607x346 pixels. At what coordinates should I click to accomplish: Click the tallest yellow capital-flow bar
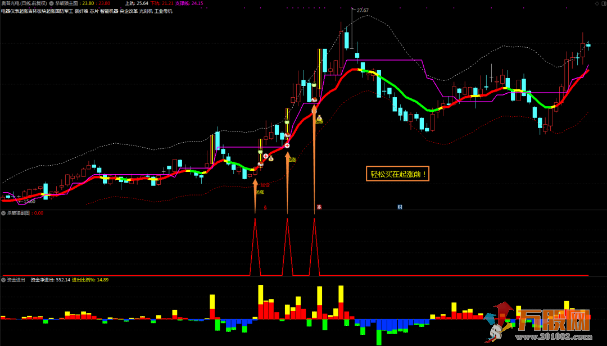click(x=261, y=294)
